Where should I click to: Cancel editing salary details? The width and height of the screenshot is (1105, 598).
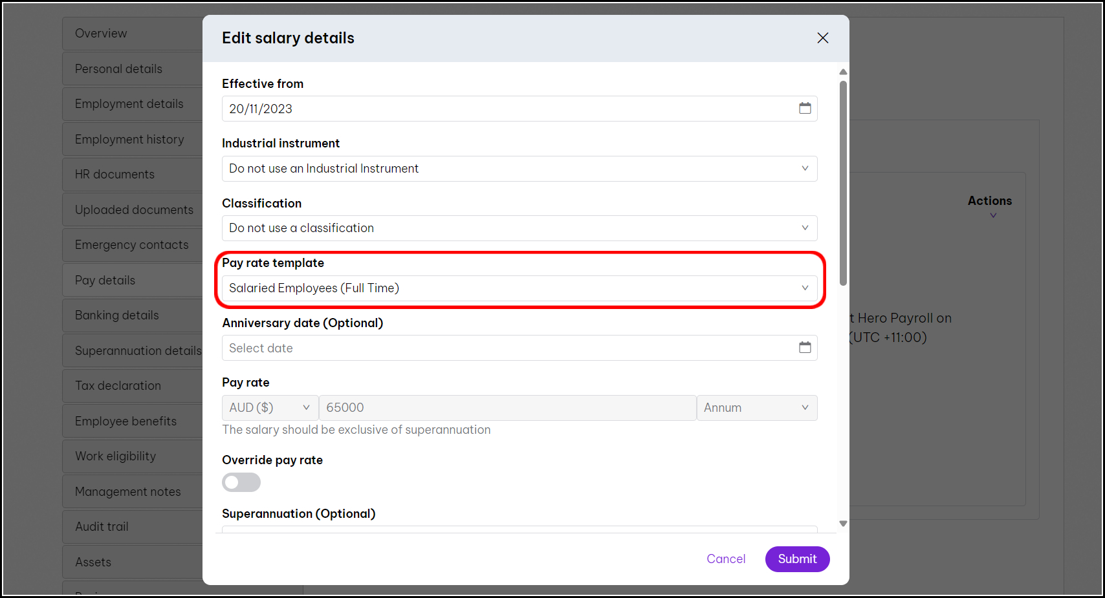[726, 559]
